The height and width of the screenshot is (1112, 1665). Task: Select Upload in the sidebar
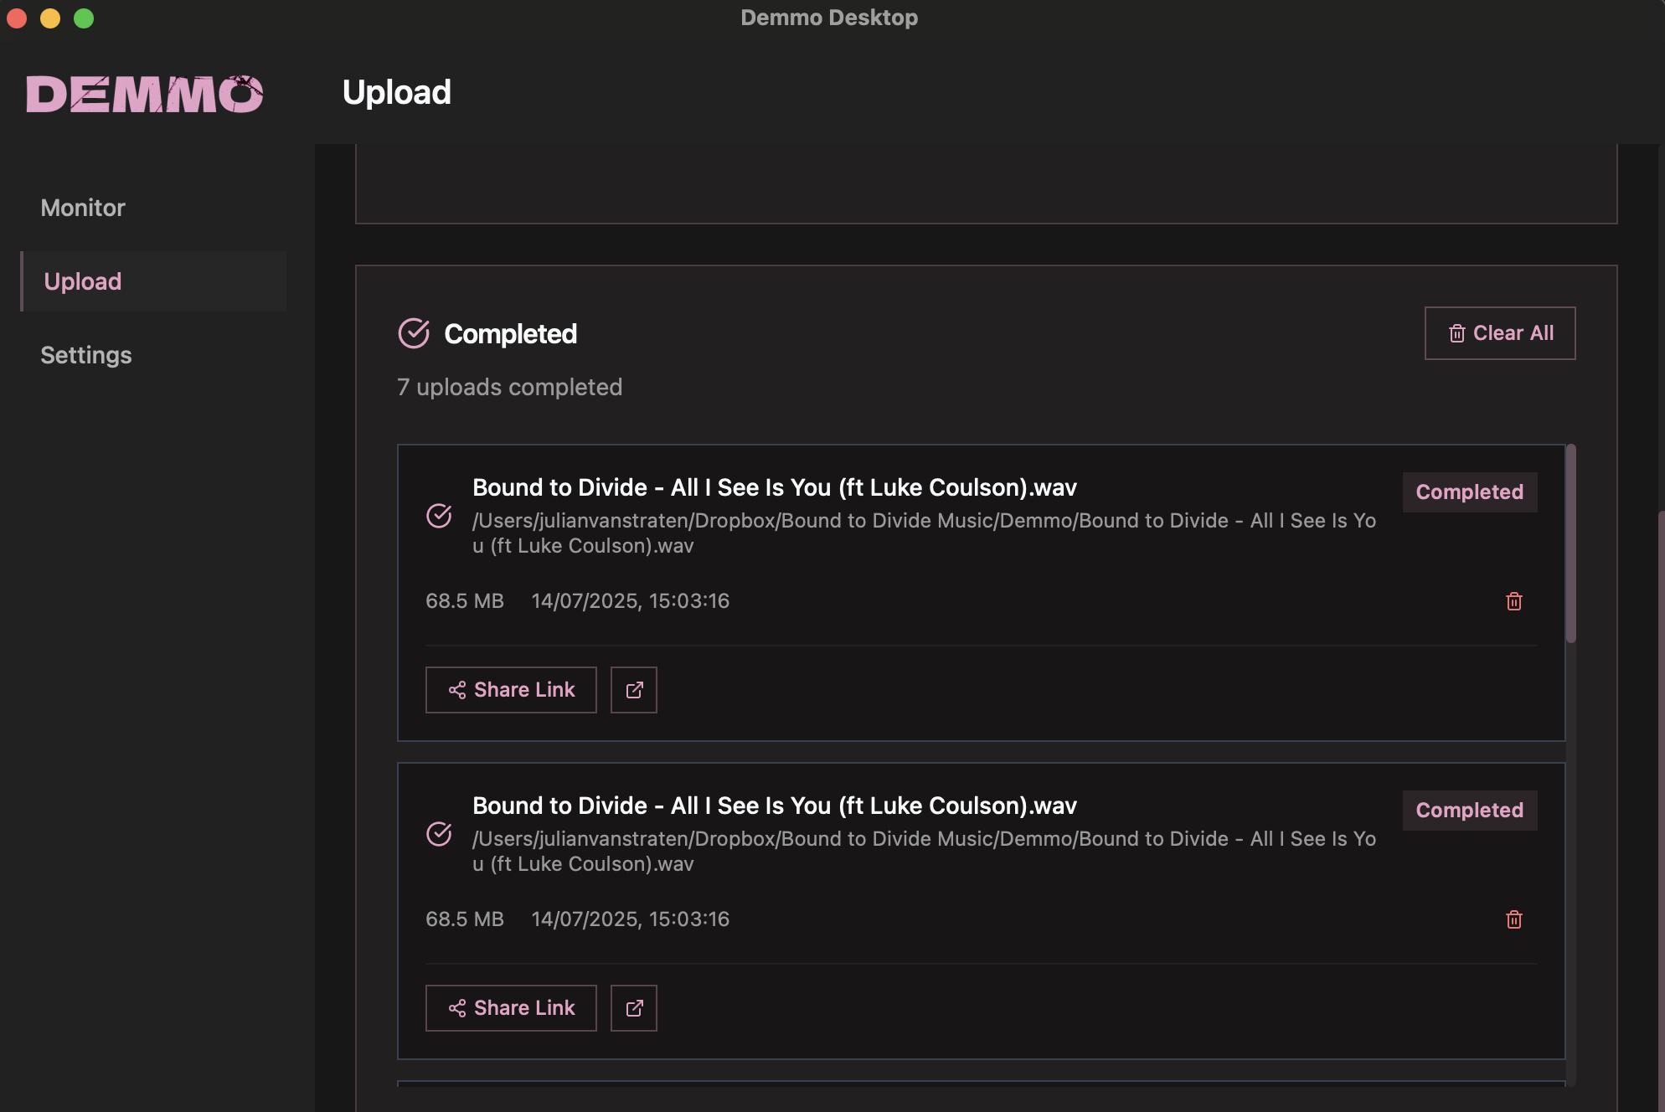click(x=83, y=281)
